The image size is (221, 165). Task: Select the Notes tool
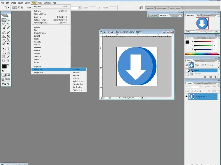click(4, 57)
